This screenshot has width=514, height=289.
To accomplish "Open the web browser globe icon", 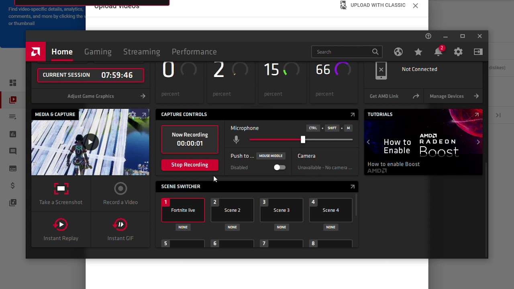I will coord(398,52).
